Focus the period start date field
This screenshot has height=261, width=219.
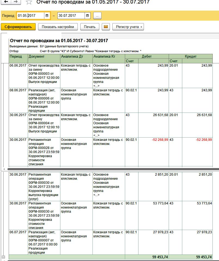[30, 16]
